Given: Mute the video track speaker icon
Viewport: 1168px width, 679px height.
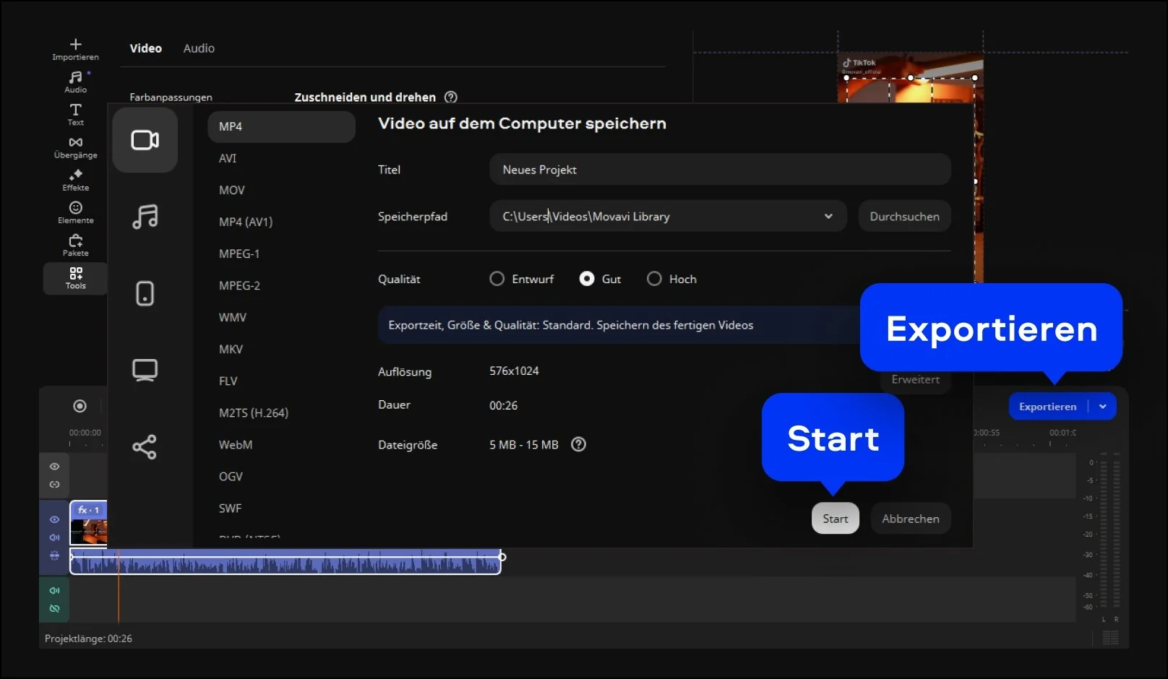Looking at the screenshot, I should click(54, 537).
